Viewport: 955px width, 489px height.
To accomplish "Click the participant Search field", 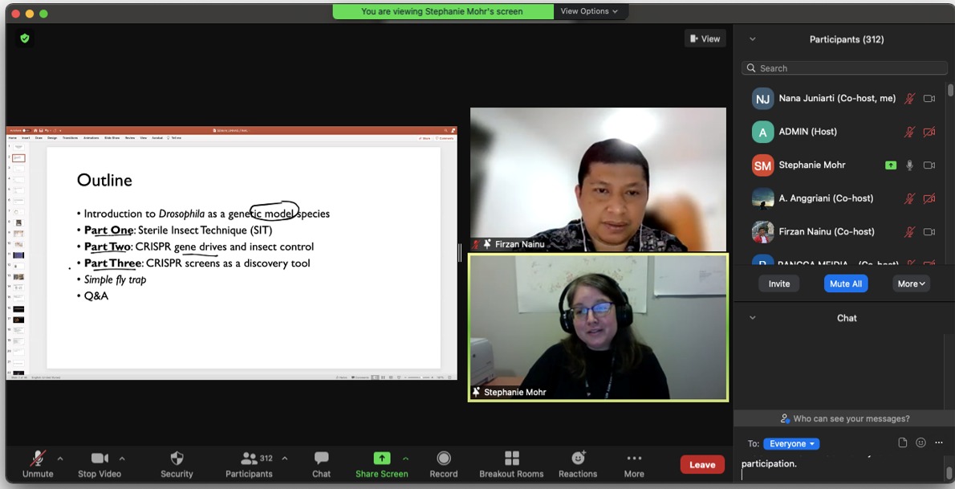I will [x=844, y=68].
